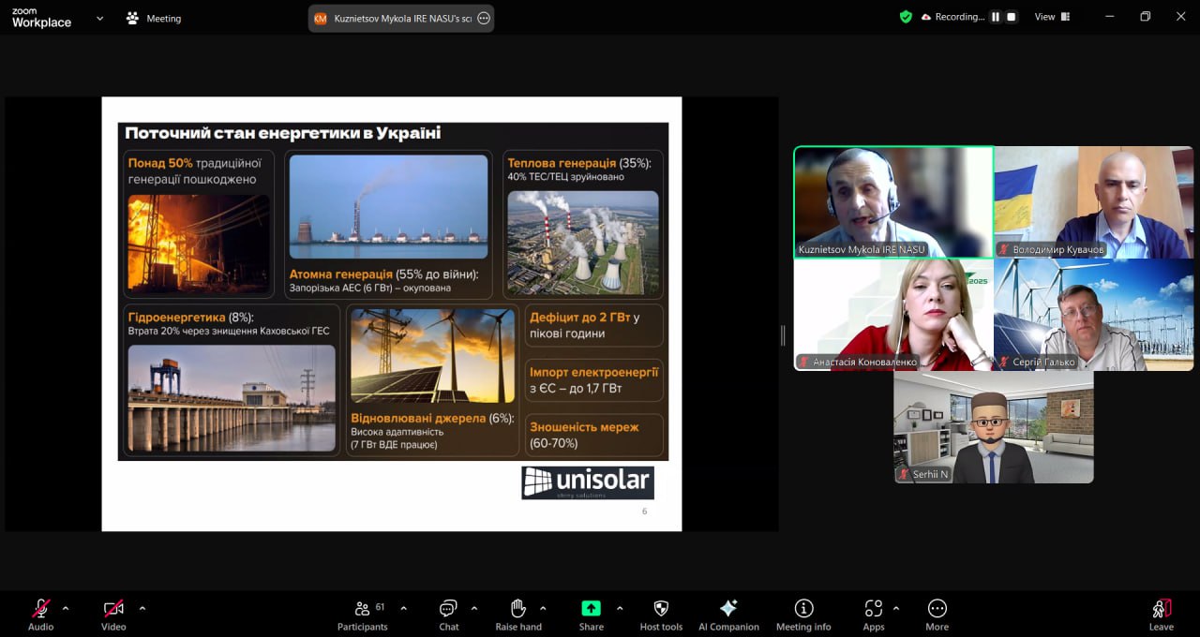
Task: Pause the recording
Action: click(995, 17)
